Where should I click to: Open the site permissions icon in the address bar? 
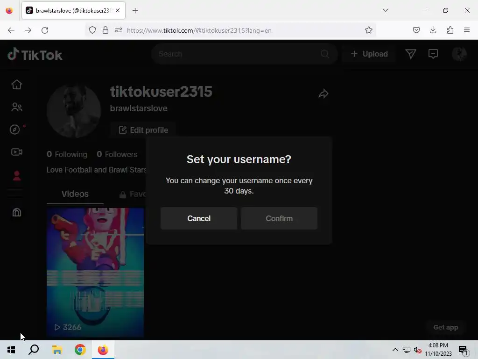[119, 30]
